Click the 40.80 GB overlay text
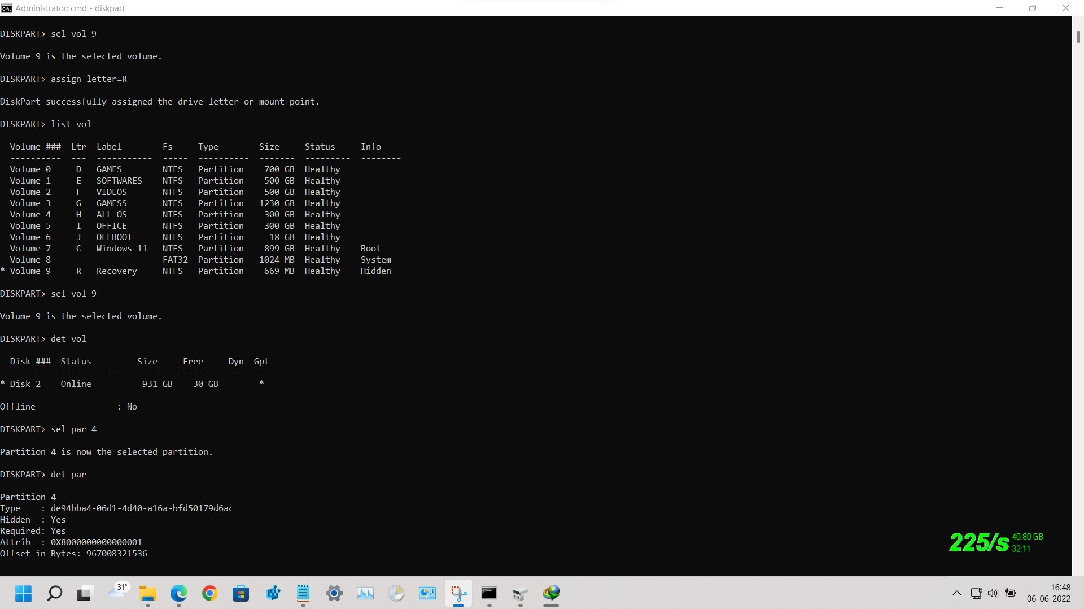Viewport: 1084px width, 609px height. 1027,537
